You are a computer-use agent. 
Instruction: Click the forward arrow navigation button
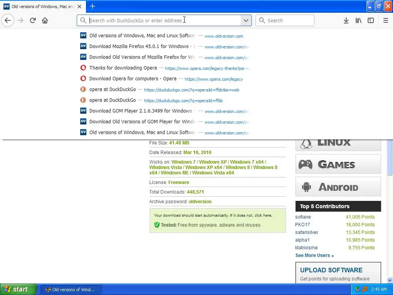coord(20,20)
